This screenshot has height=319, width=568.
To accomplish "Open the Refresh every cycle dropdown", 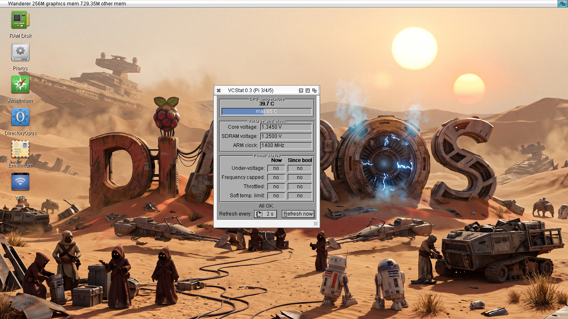I will point(265,214).
